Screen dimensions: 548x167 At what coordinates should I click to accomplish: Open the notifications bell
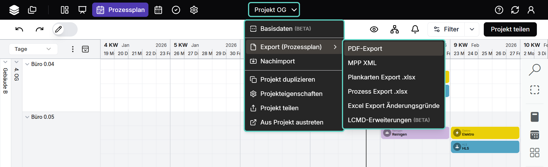click(x=415, y=29)
